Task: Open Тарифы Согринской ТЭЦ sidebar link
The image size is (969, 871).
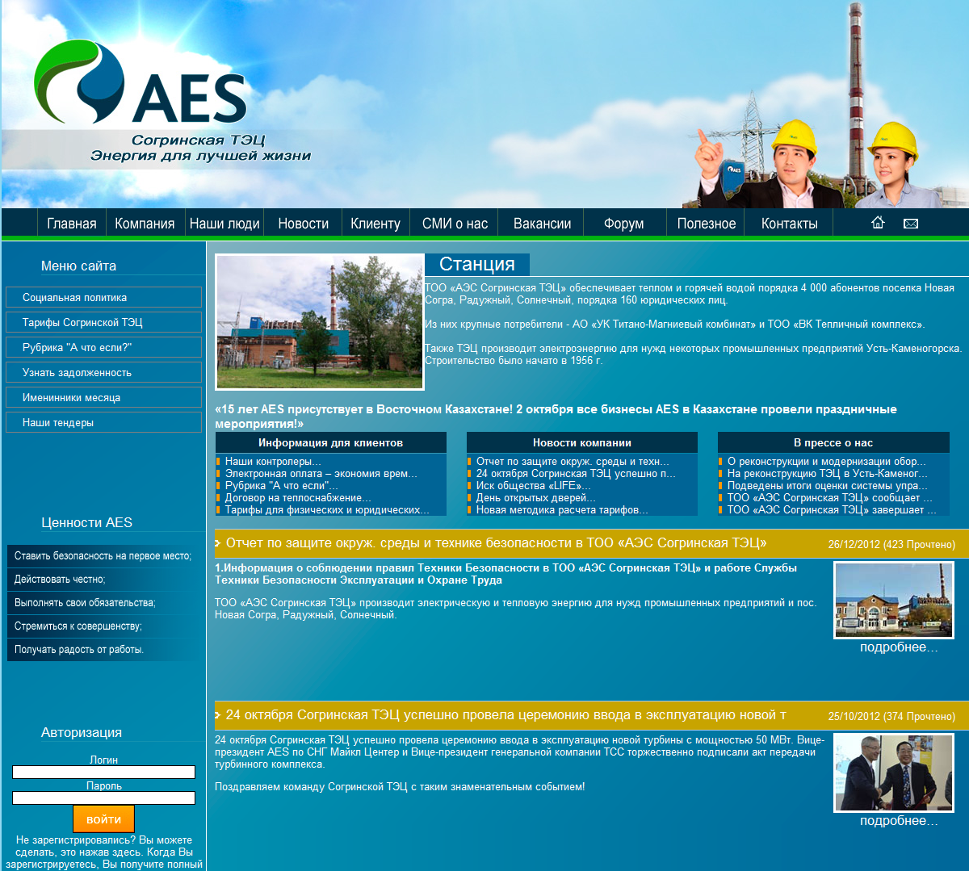Action: (x=103, y=322)
